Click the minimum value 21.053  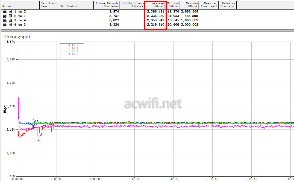click(x=173, y=16)
